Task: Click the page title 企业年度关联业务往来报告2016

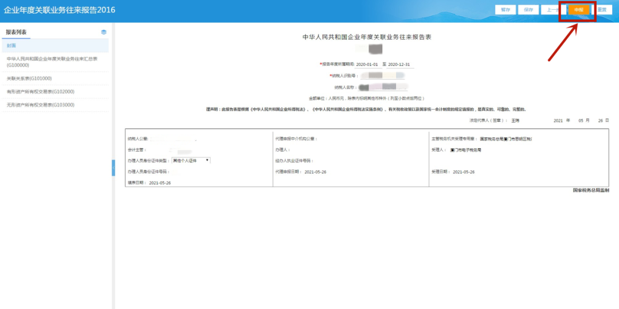Action: (60, 10)
